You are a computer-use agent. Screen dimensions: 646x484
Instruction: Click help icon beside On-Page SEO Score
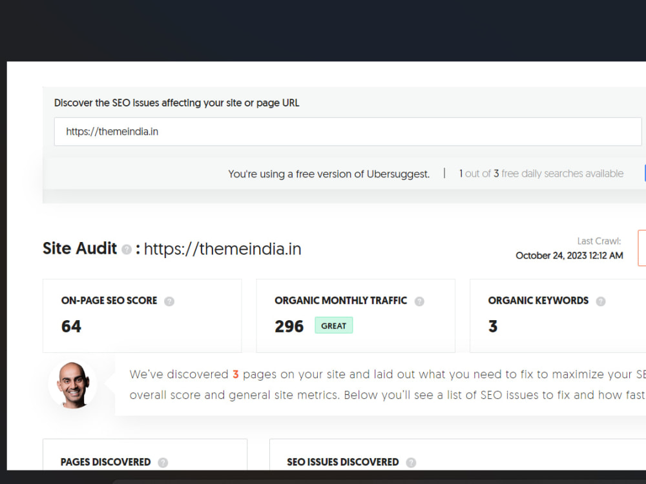point(169,301)
